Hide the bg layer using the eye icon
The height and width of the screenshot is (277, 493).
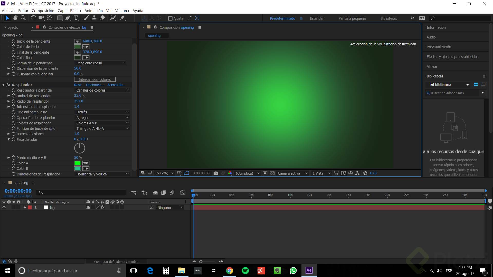4,207
